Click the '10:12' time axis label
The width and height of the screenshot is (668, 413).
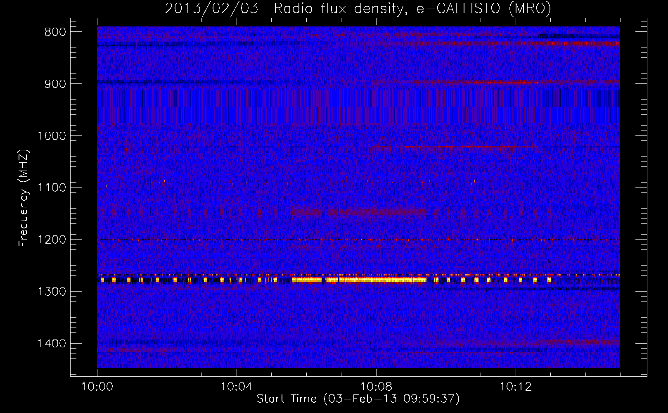[516, 387]
